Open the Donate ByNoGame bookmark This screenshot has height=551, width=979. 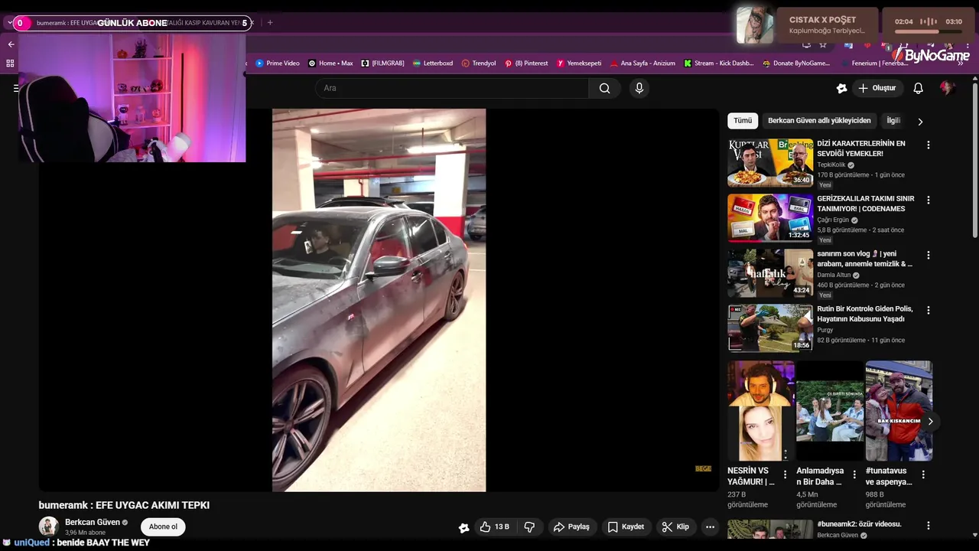tap(796, 64)
